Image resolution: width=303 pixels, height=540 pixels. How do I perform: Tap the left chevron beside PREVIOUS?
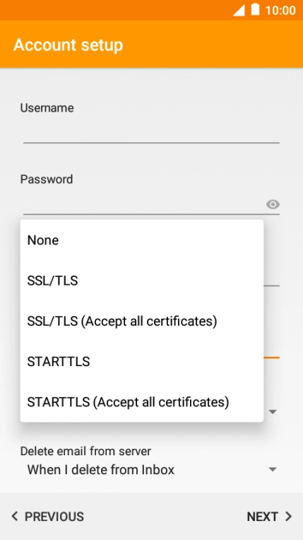[14, 516]
